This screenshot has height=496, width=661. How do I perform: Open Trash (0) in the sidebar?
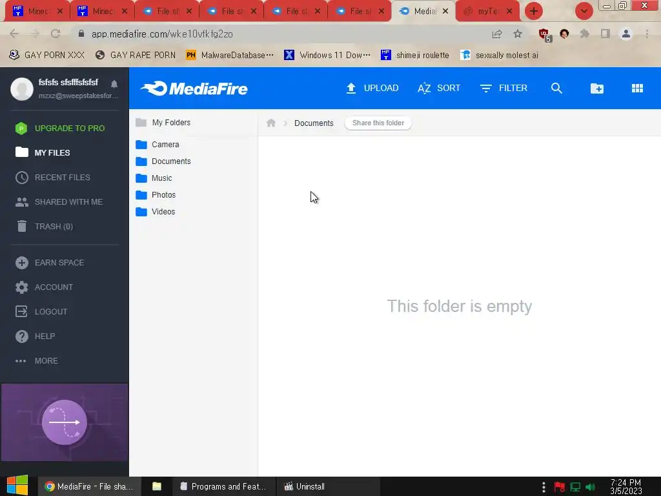coord(45,227)
